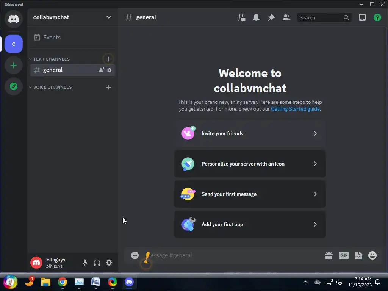Viewport: 388px width, 291px height.
Task: Open Discord home direct messages
Action: [x=14, y=19]
